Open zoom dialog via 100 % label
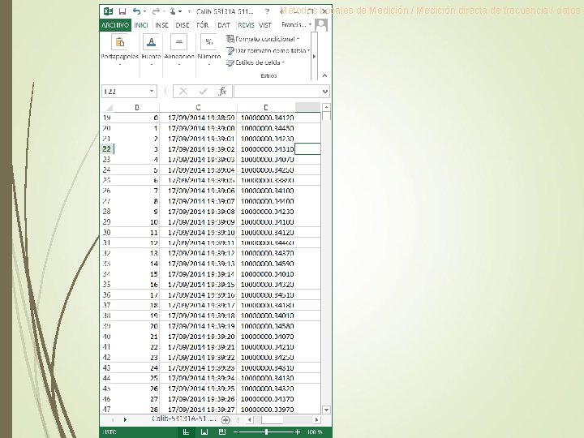Screen dimensions: 584x438 pos(315,432)
